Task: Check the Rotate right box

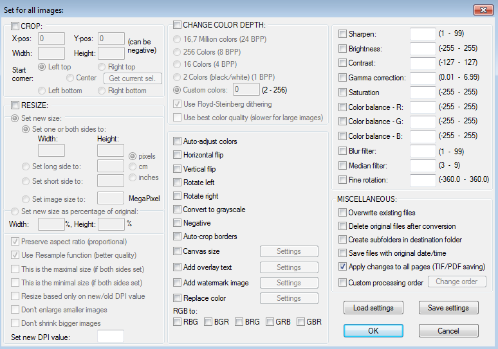Action: point(177,196)
